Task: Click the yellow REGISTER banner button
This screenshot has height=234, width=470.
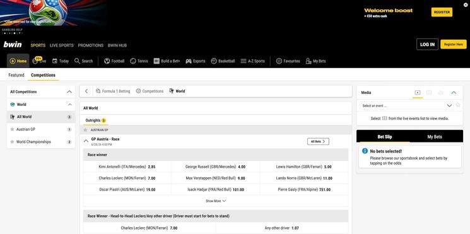Action: (x=442, y=12)
